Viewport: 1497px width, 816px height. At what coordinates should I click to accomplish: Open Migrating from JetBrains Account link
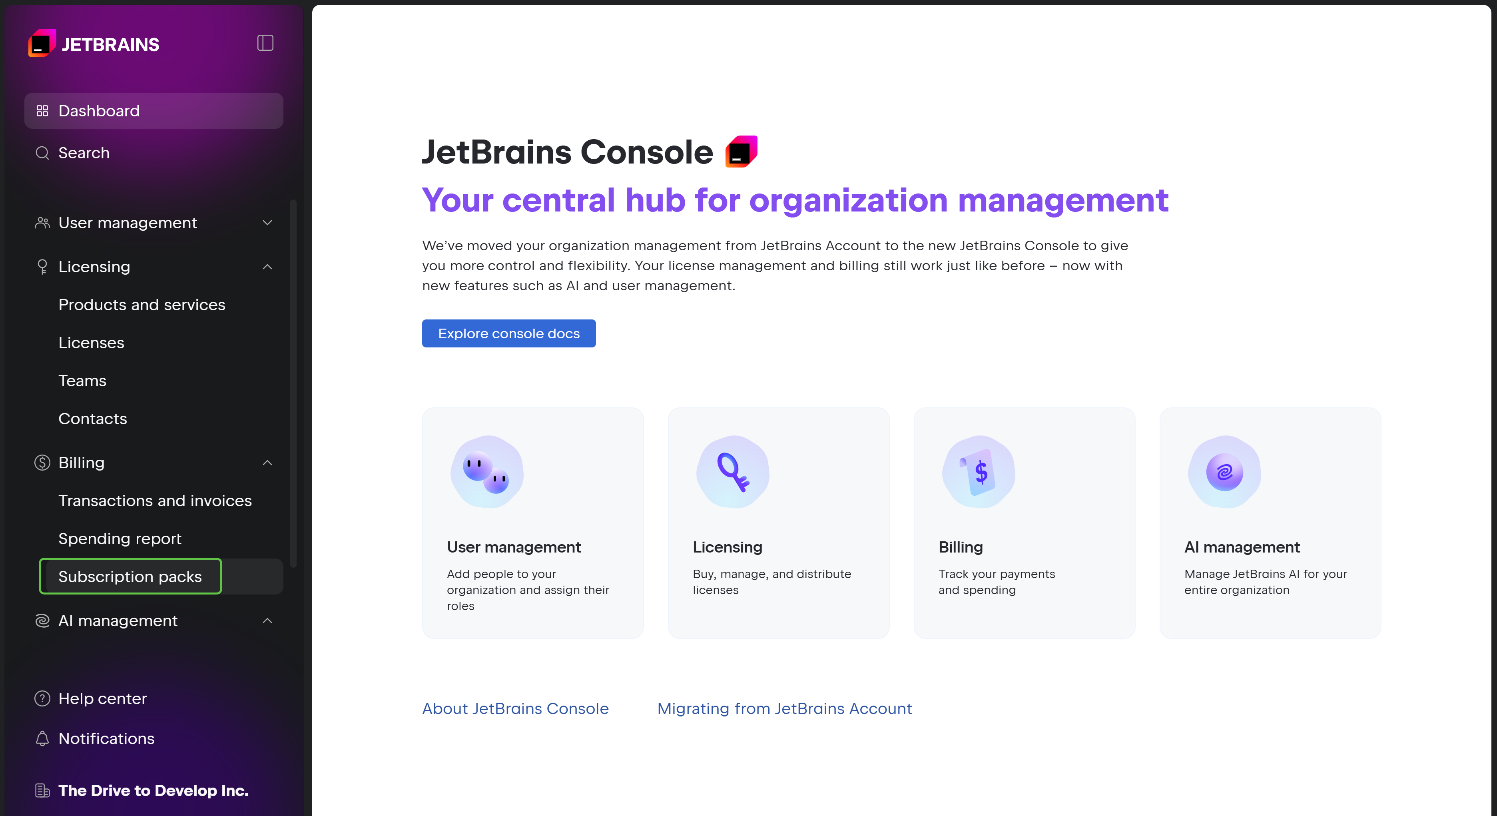(x=785, y=708)
